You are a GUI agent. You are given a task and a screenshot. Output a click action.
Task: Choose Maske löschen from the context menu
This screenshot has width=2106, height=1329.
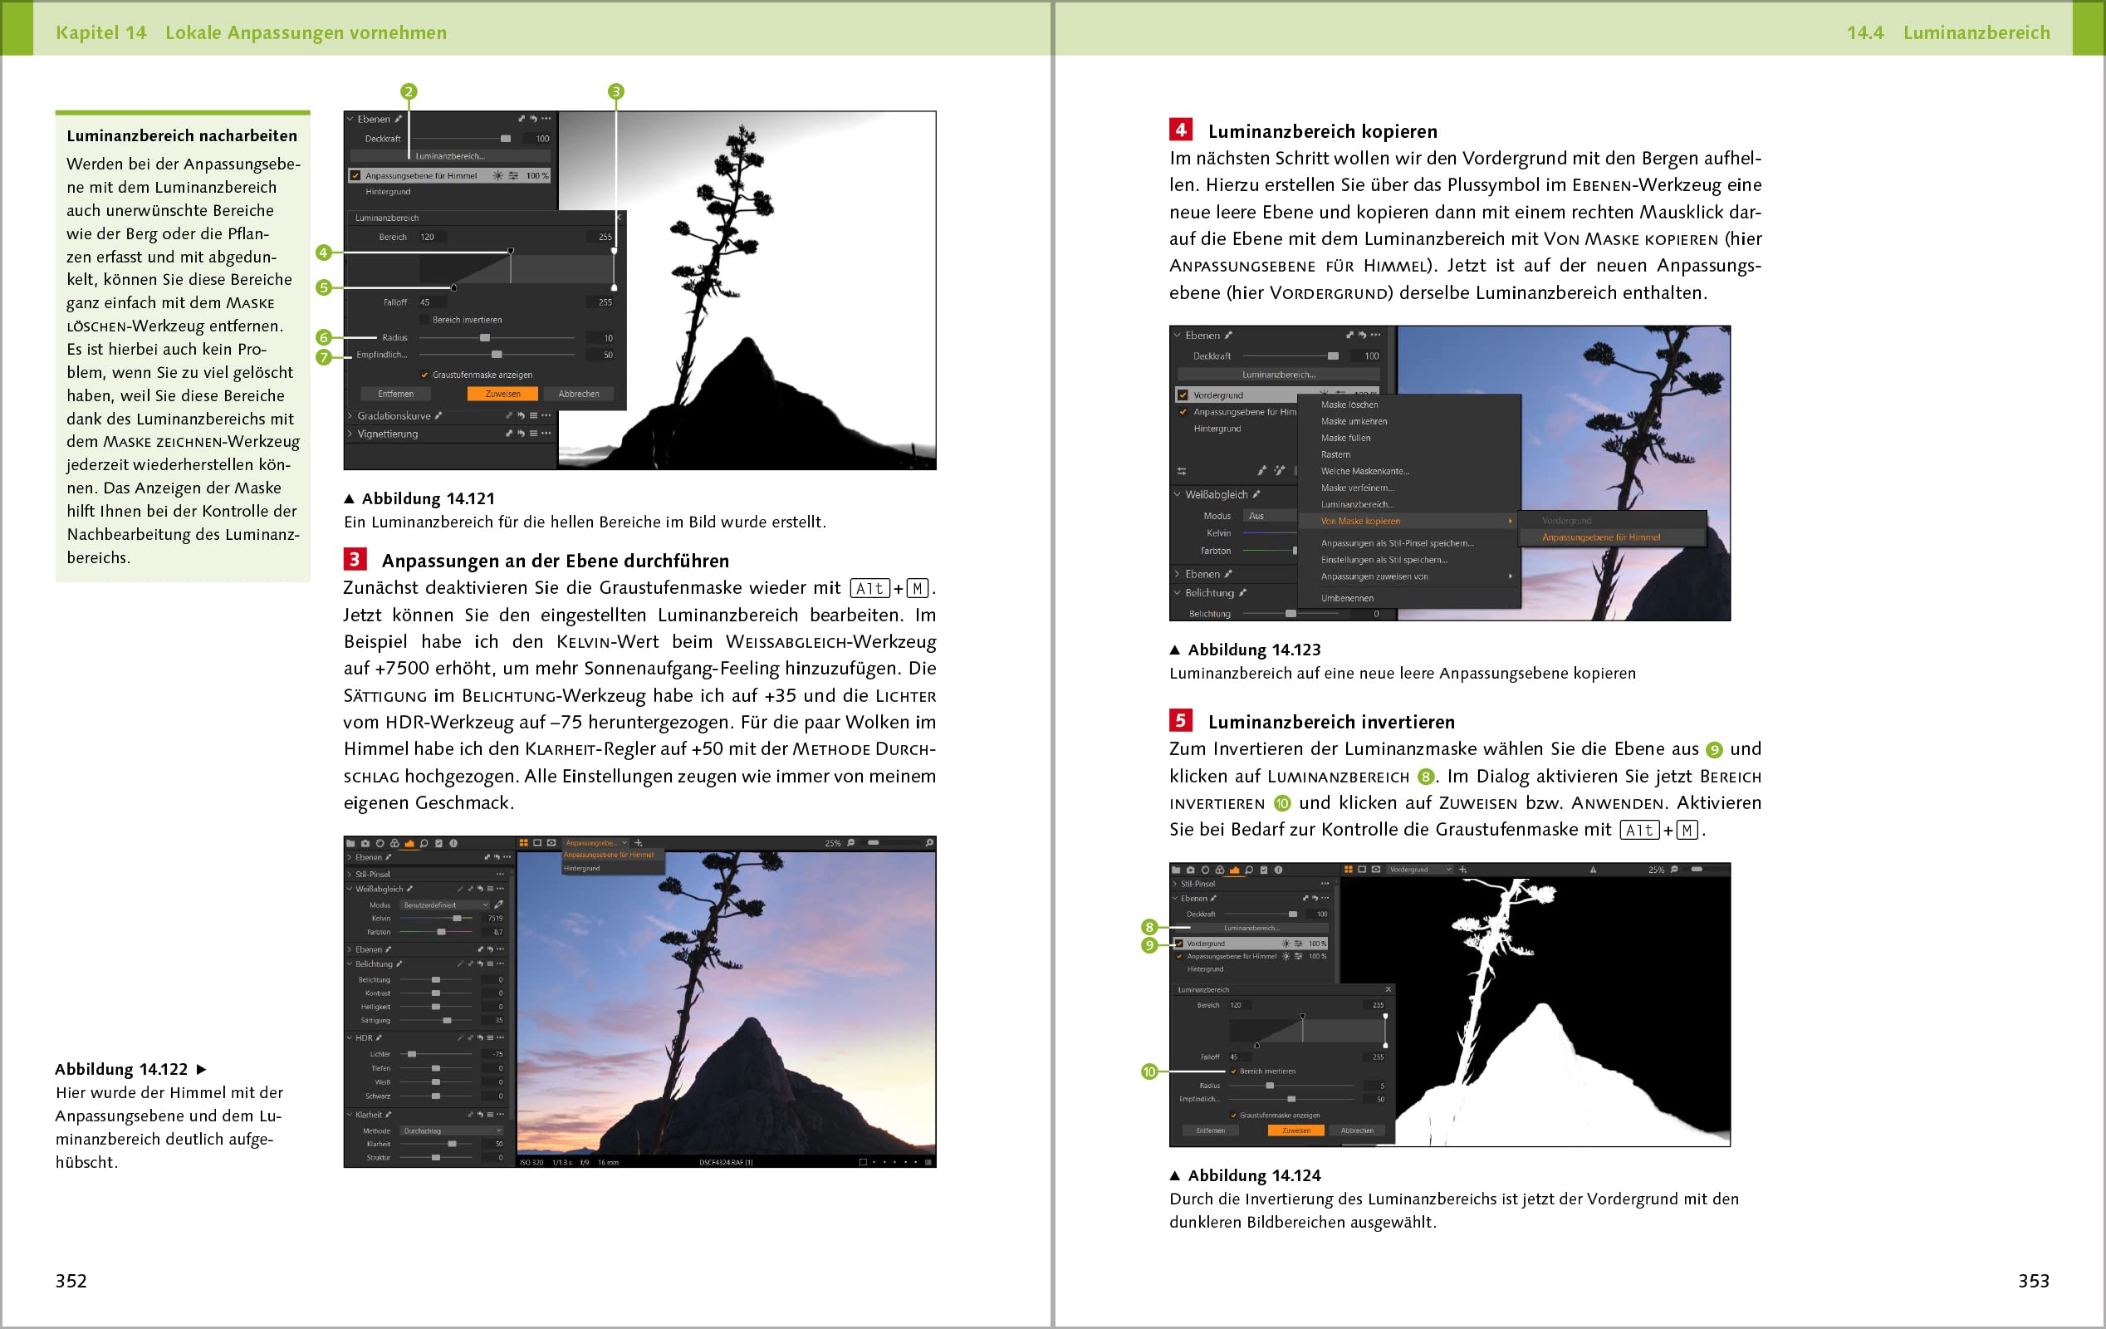pyautogui.click(x=1349, y=405)
